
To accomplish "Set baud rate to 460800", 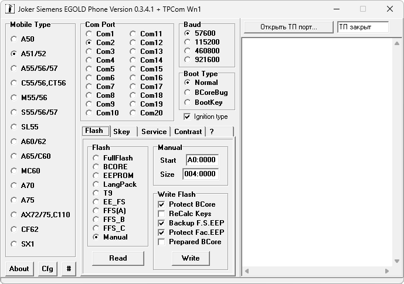I will click(202, 51).
